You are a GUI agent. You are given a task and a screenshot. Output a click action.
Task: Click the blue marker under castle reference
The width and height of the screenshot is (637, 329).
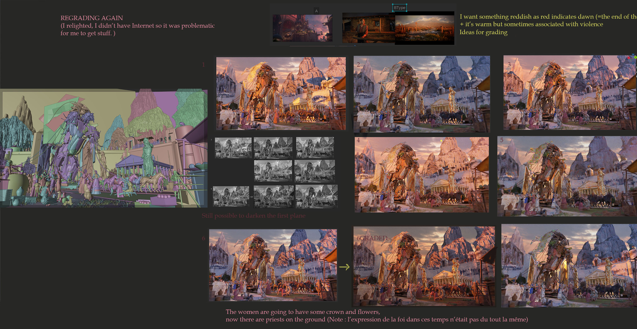point(355,46)
